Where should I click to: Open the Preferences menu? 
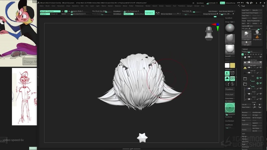tap(139, 6)
